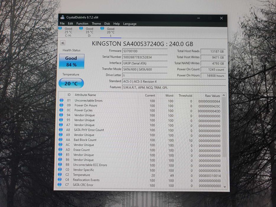Open the File menu
Image resolution: width=276 pixels, height=207 pixels.
[62, 24]
